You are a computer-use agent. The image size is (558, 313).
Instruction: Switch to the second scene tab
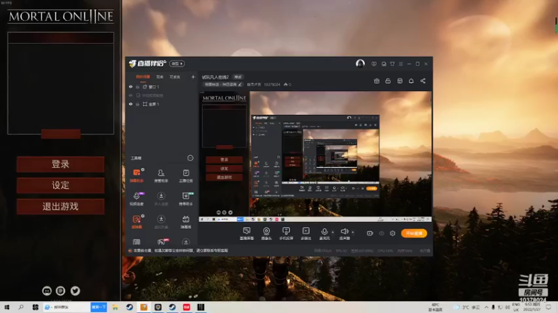(160, 77)
